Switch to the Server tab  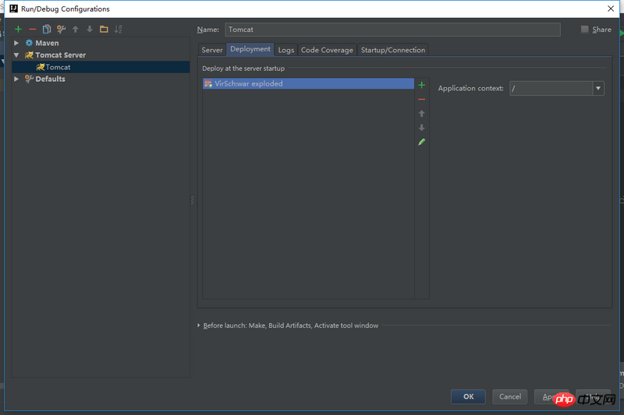click(x=212, y=50)
